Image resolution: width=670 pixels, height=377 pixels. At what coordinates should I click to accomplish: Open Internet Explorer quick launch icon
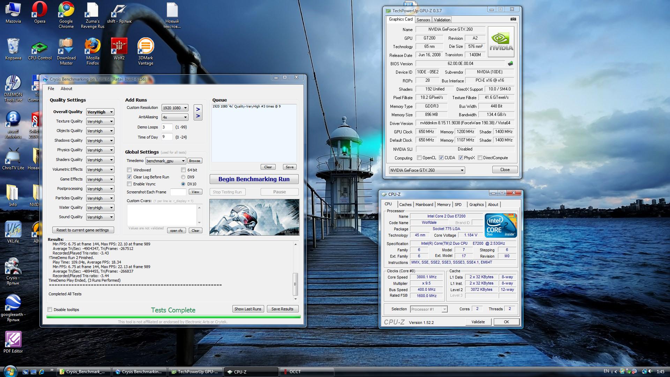[42, 372]
